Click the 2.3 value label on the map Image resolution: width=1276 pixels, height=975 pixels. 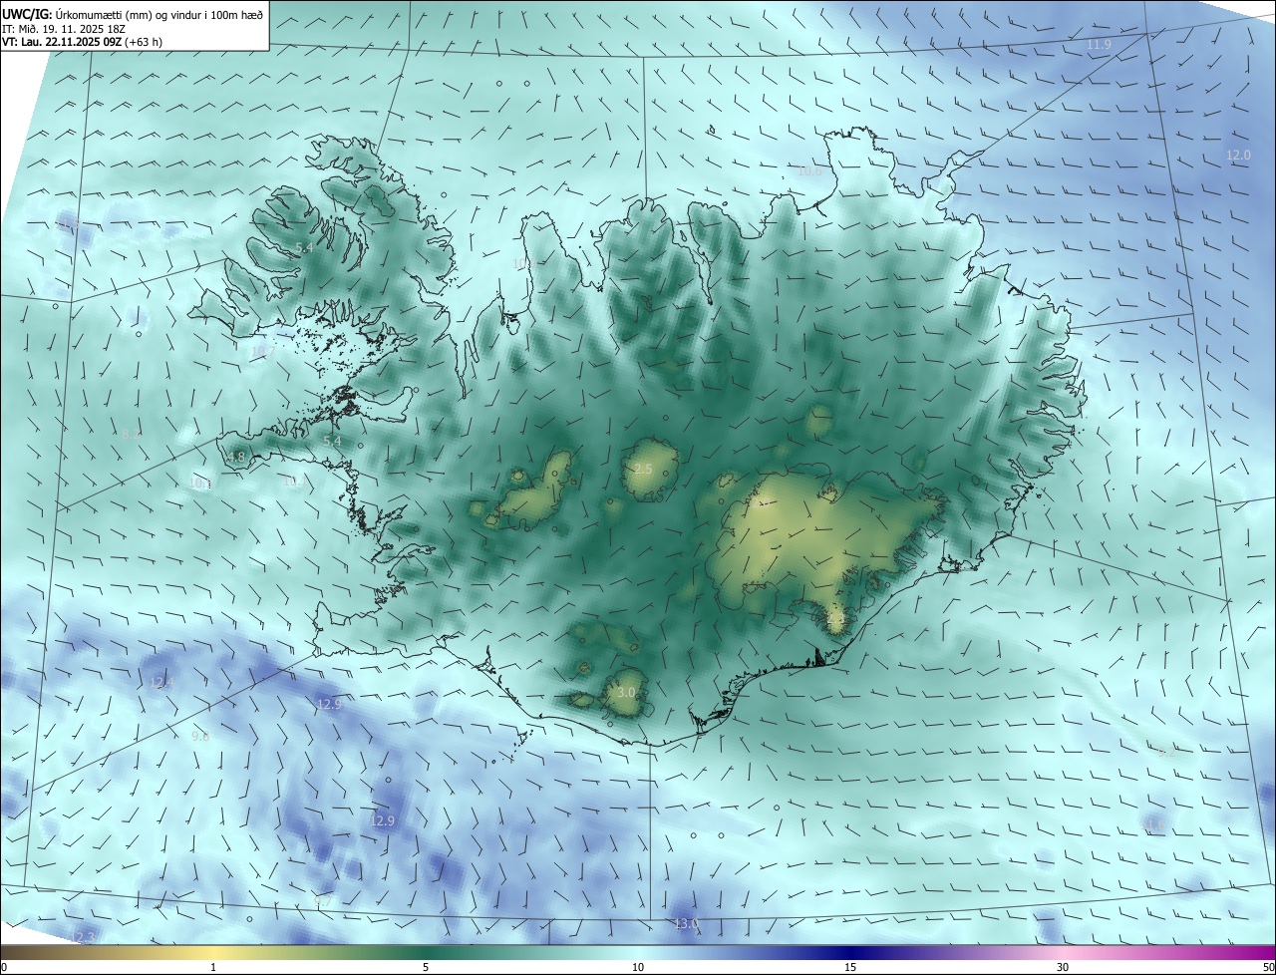[835, 619]
